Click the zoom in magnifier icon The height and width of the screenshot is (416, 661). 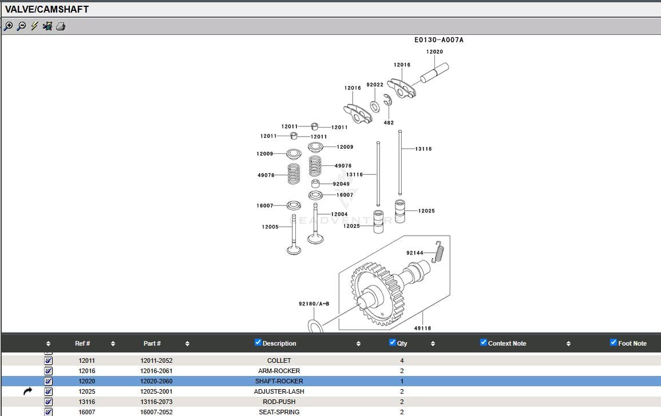click(x=8, y=26)
